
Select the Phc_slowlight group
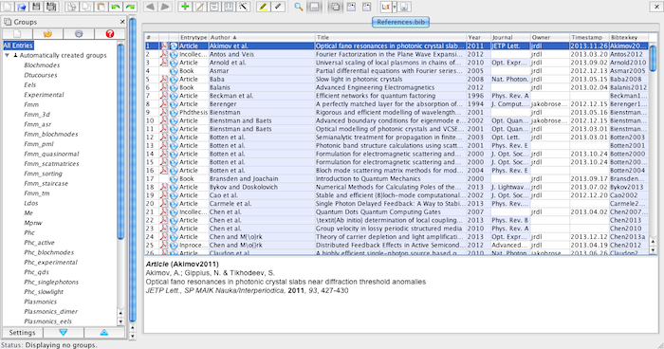click(44, 292)
